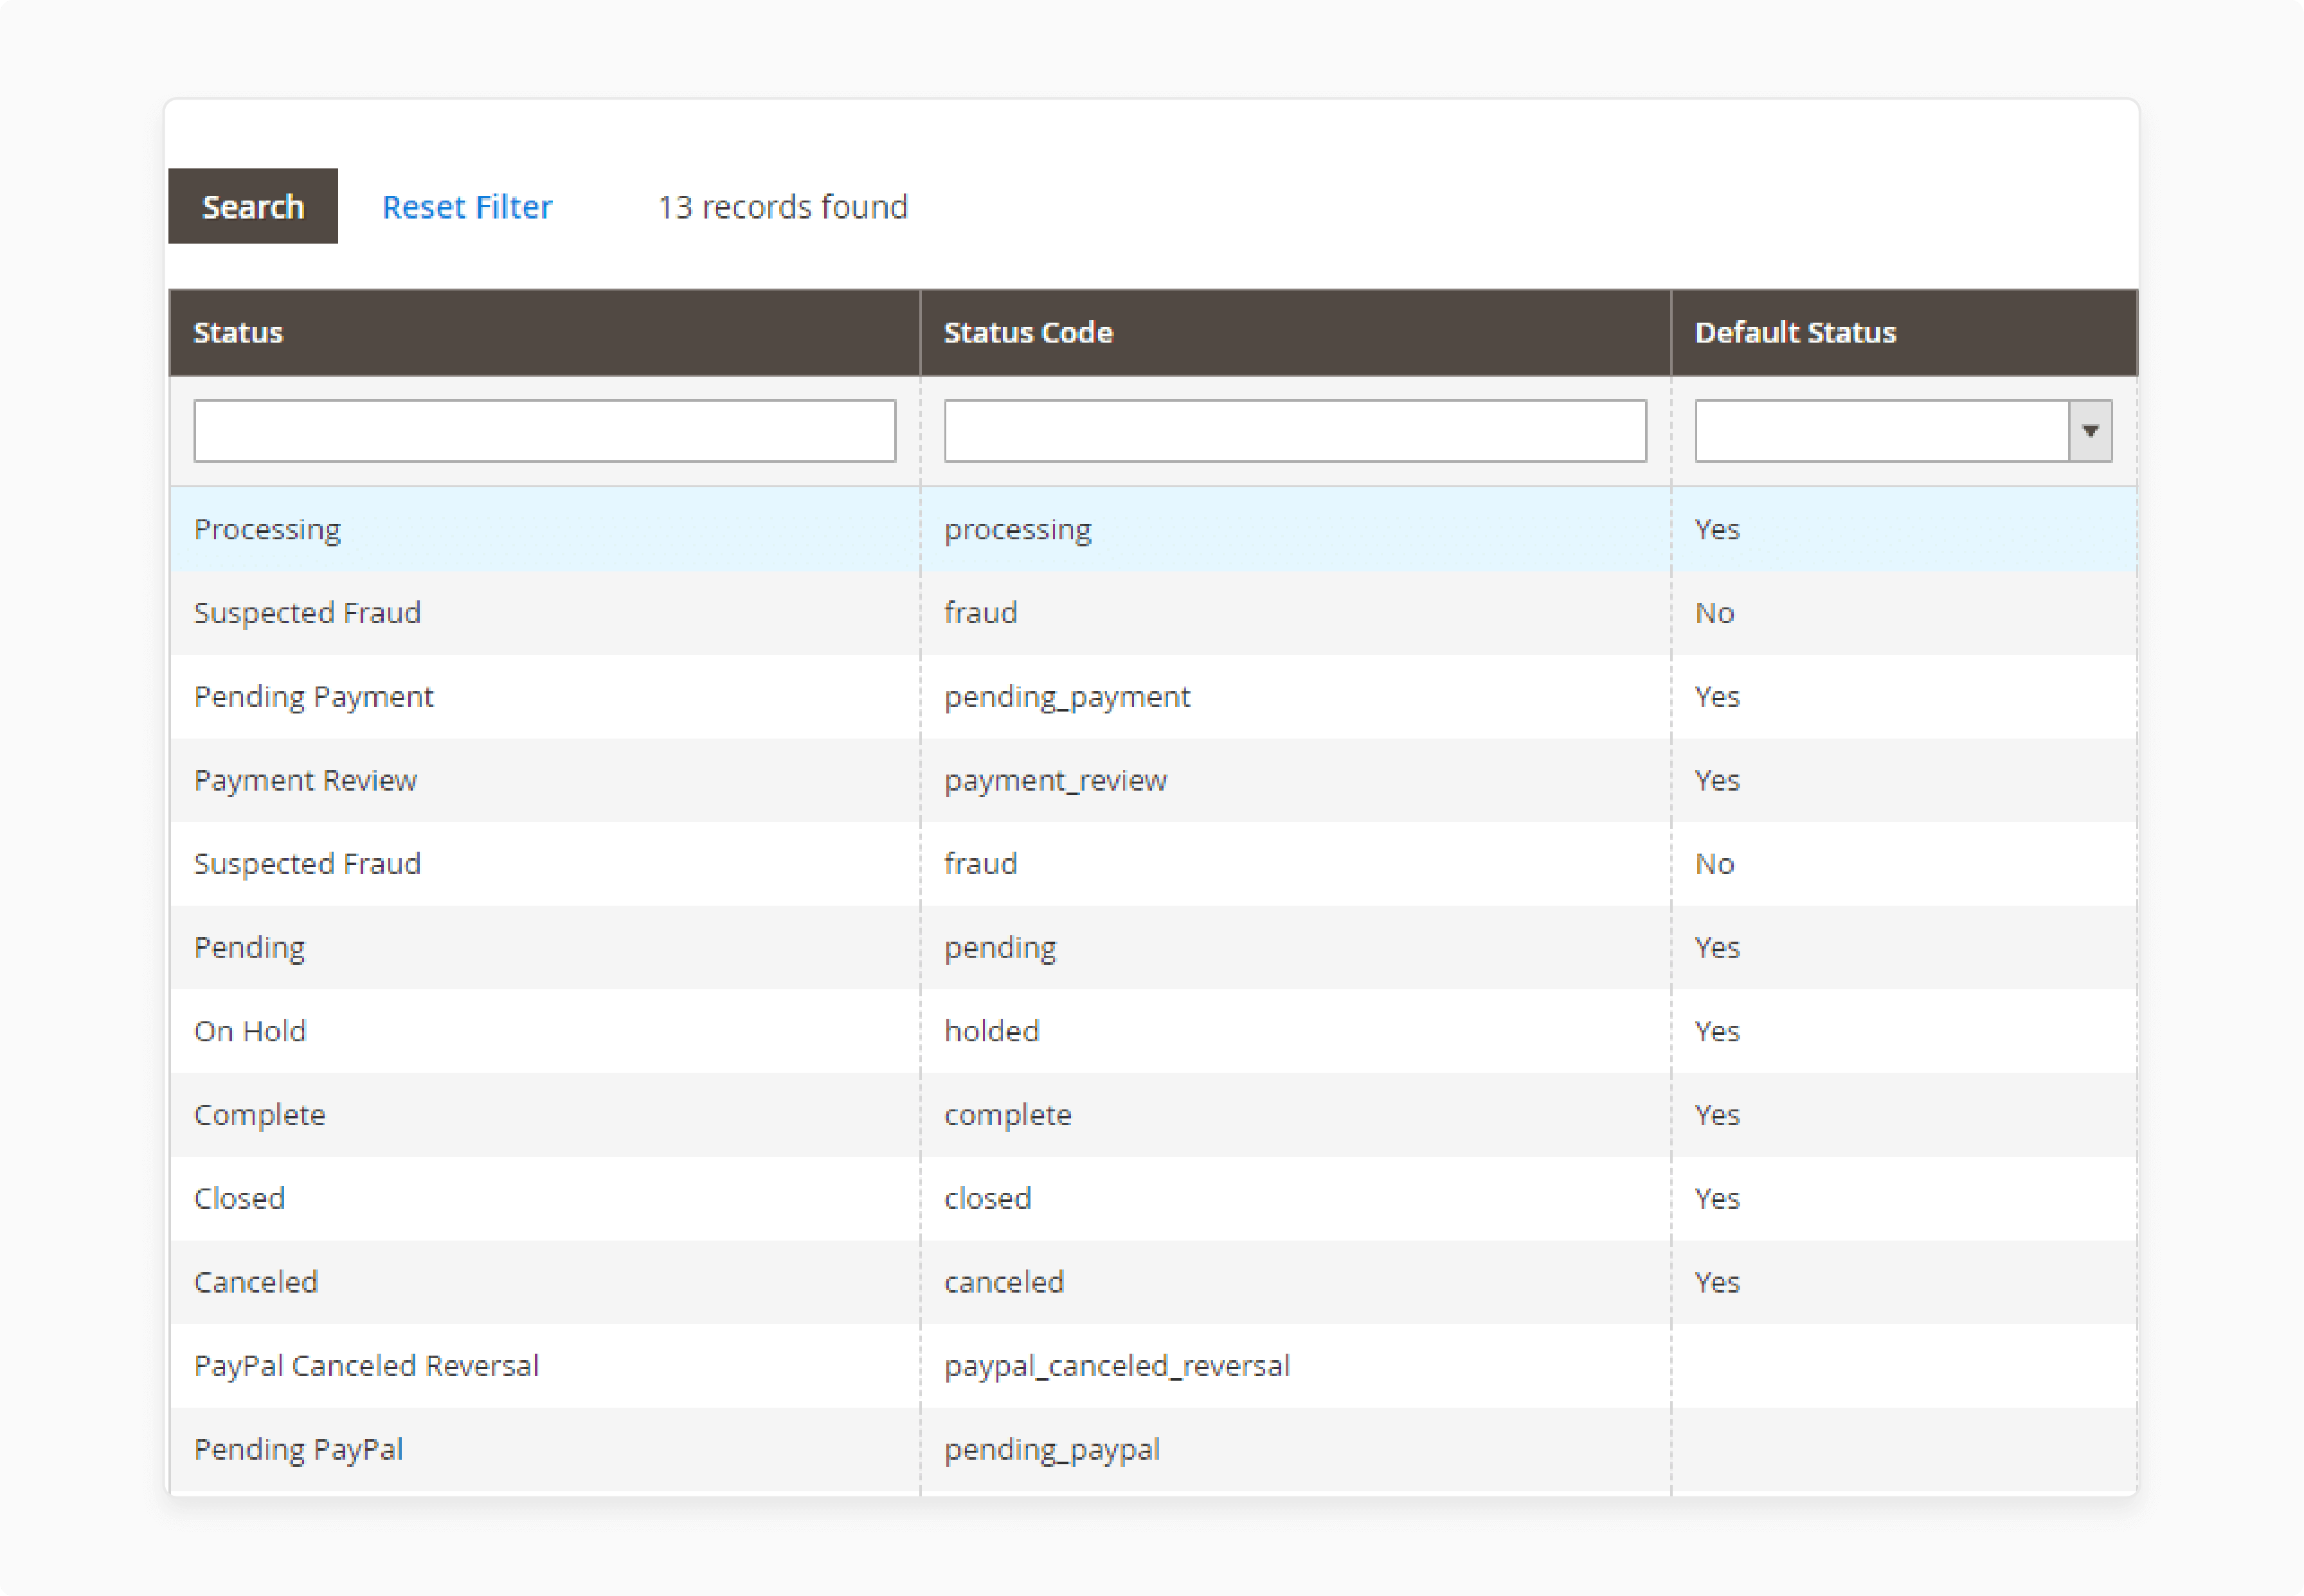Viewport: 2304px width, 1596px height.
Task: Select the Complete status row
Action: (x=1153, y=1115)
